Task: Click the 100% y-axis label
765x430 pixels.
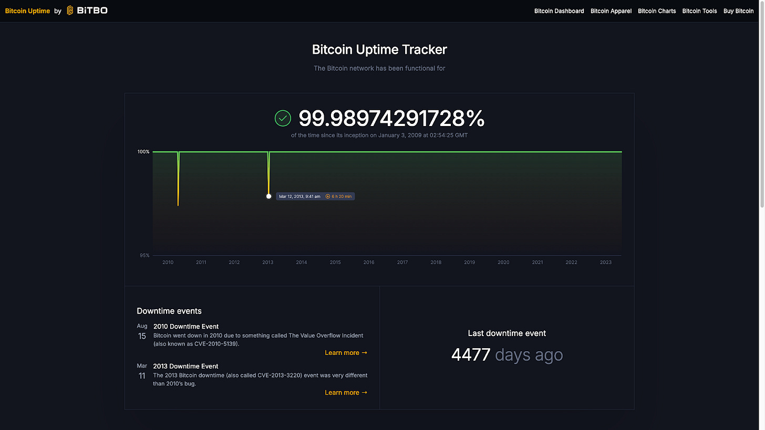Action: click(143, 152)
